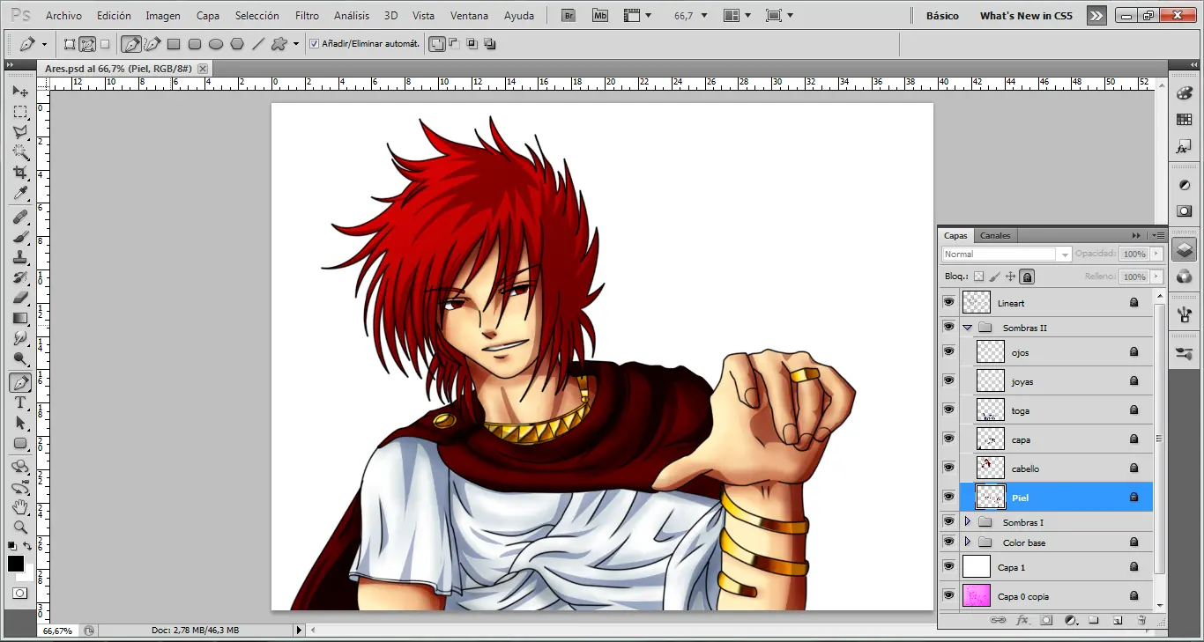The width and height of the screenshot is (1204, 642).
Task: Select the Brush tool
Action: coord(19,237)
